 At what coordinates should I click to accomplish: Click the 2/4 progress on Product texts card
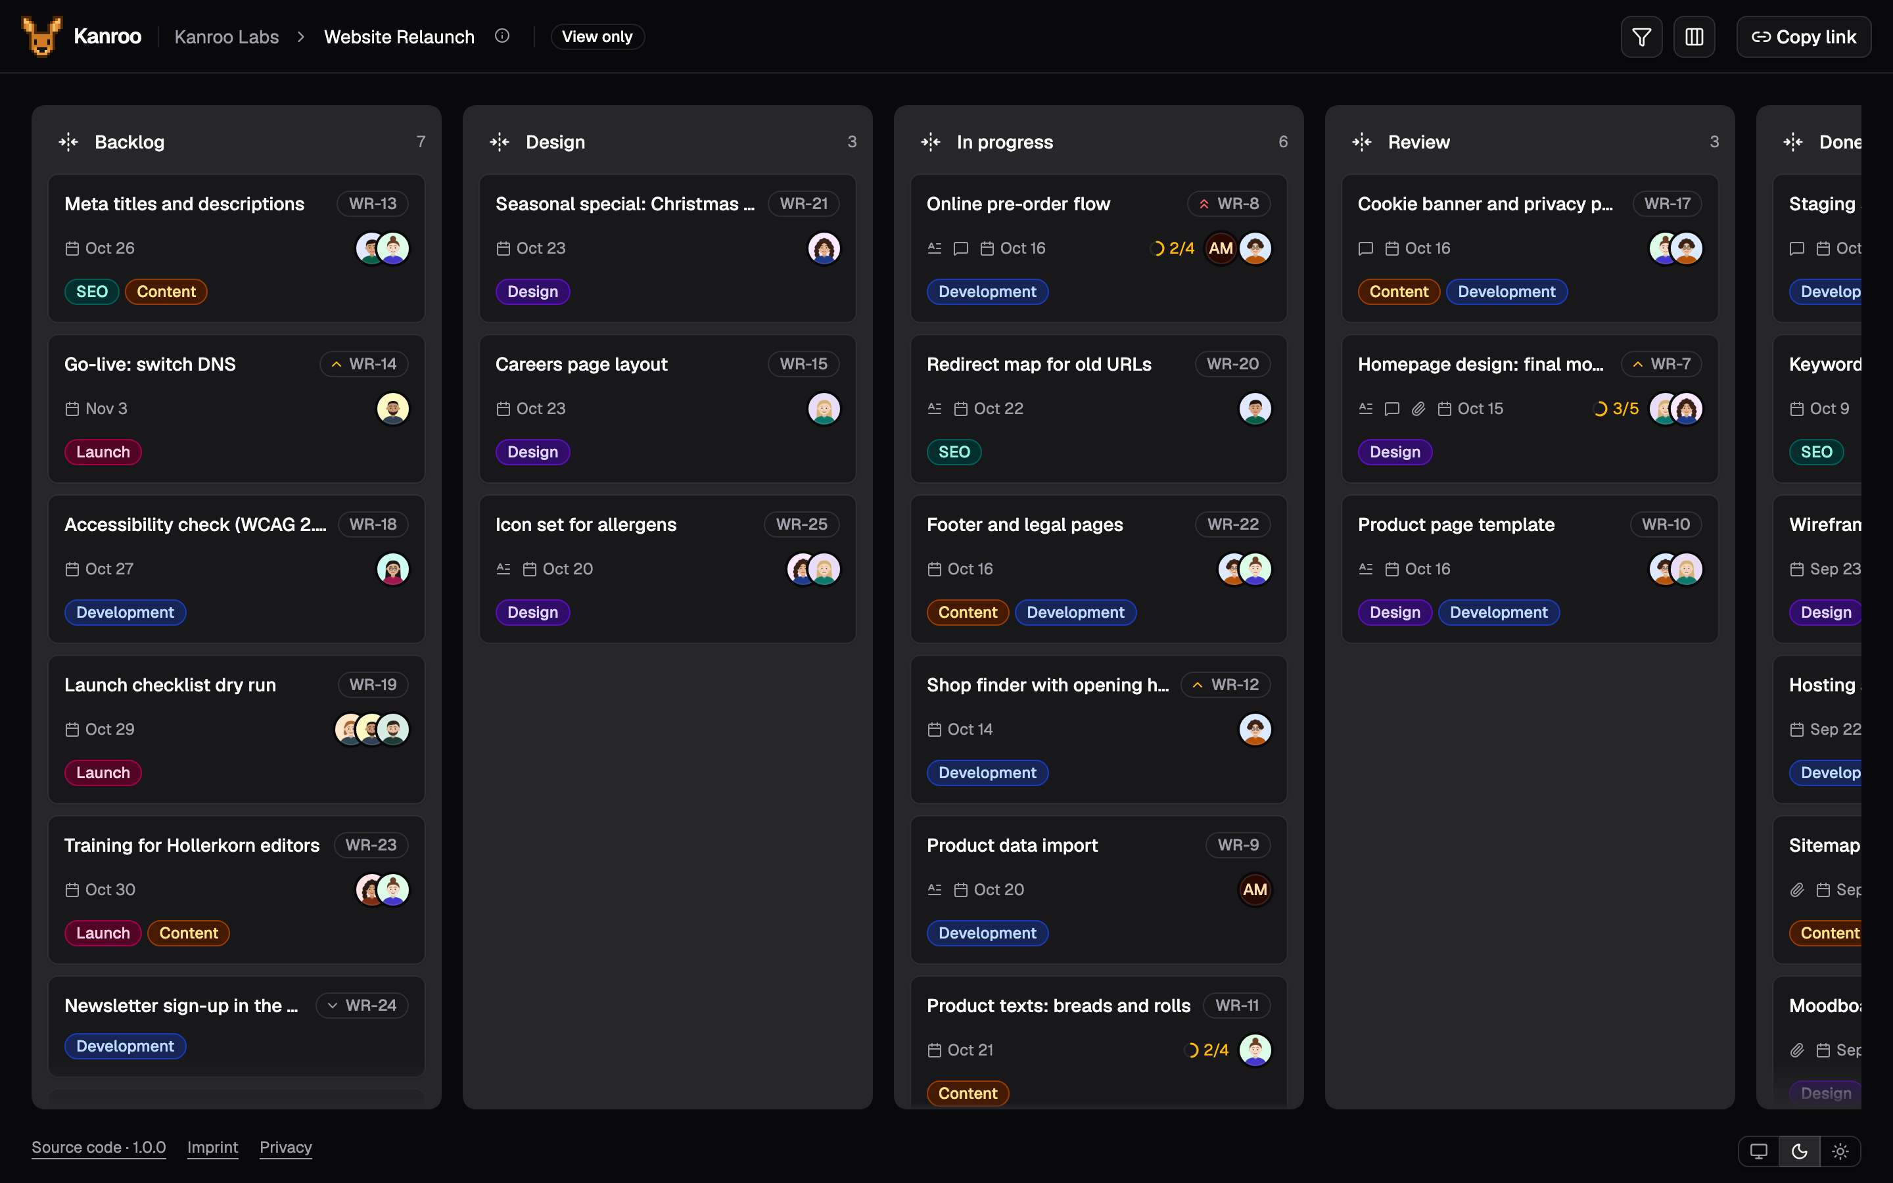click(1207, 1050)
